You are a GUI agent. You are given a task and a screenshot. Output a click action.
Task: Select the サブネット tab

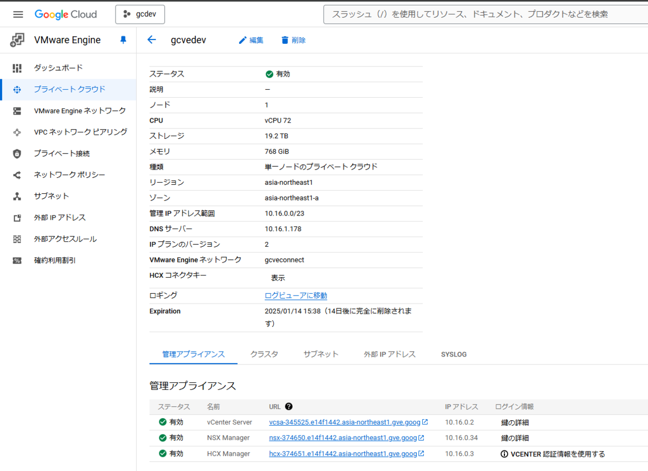(321, 354)
